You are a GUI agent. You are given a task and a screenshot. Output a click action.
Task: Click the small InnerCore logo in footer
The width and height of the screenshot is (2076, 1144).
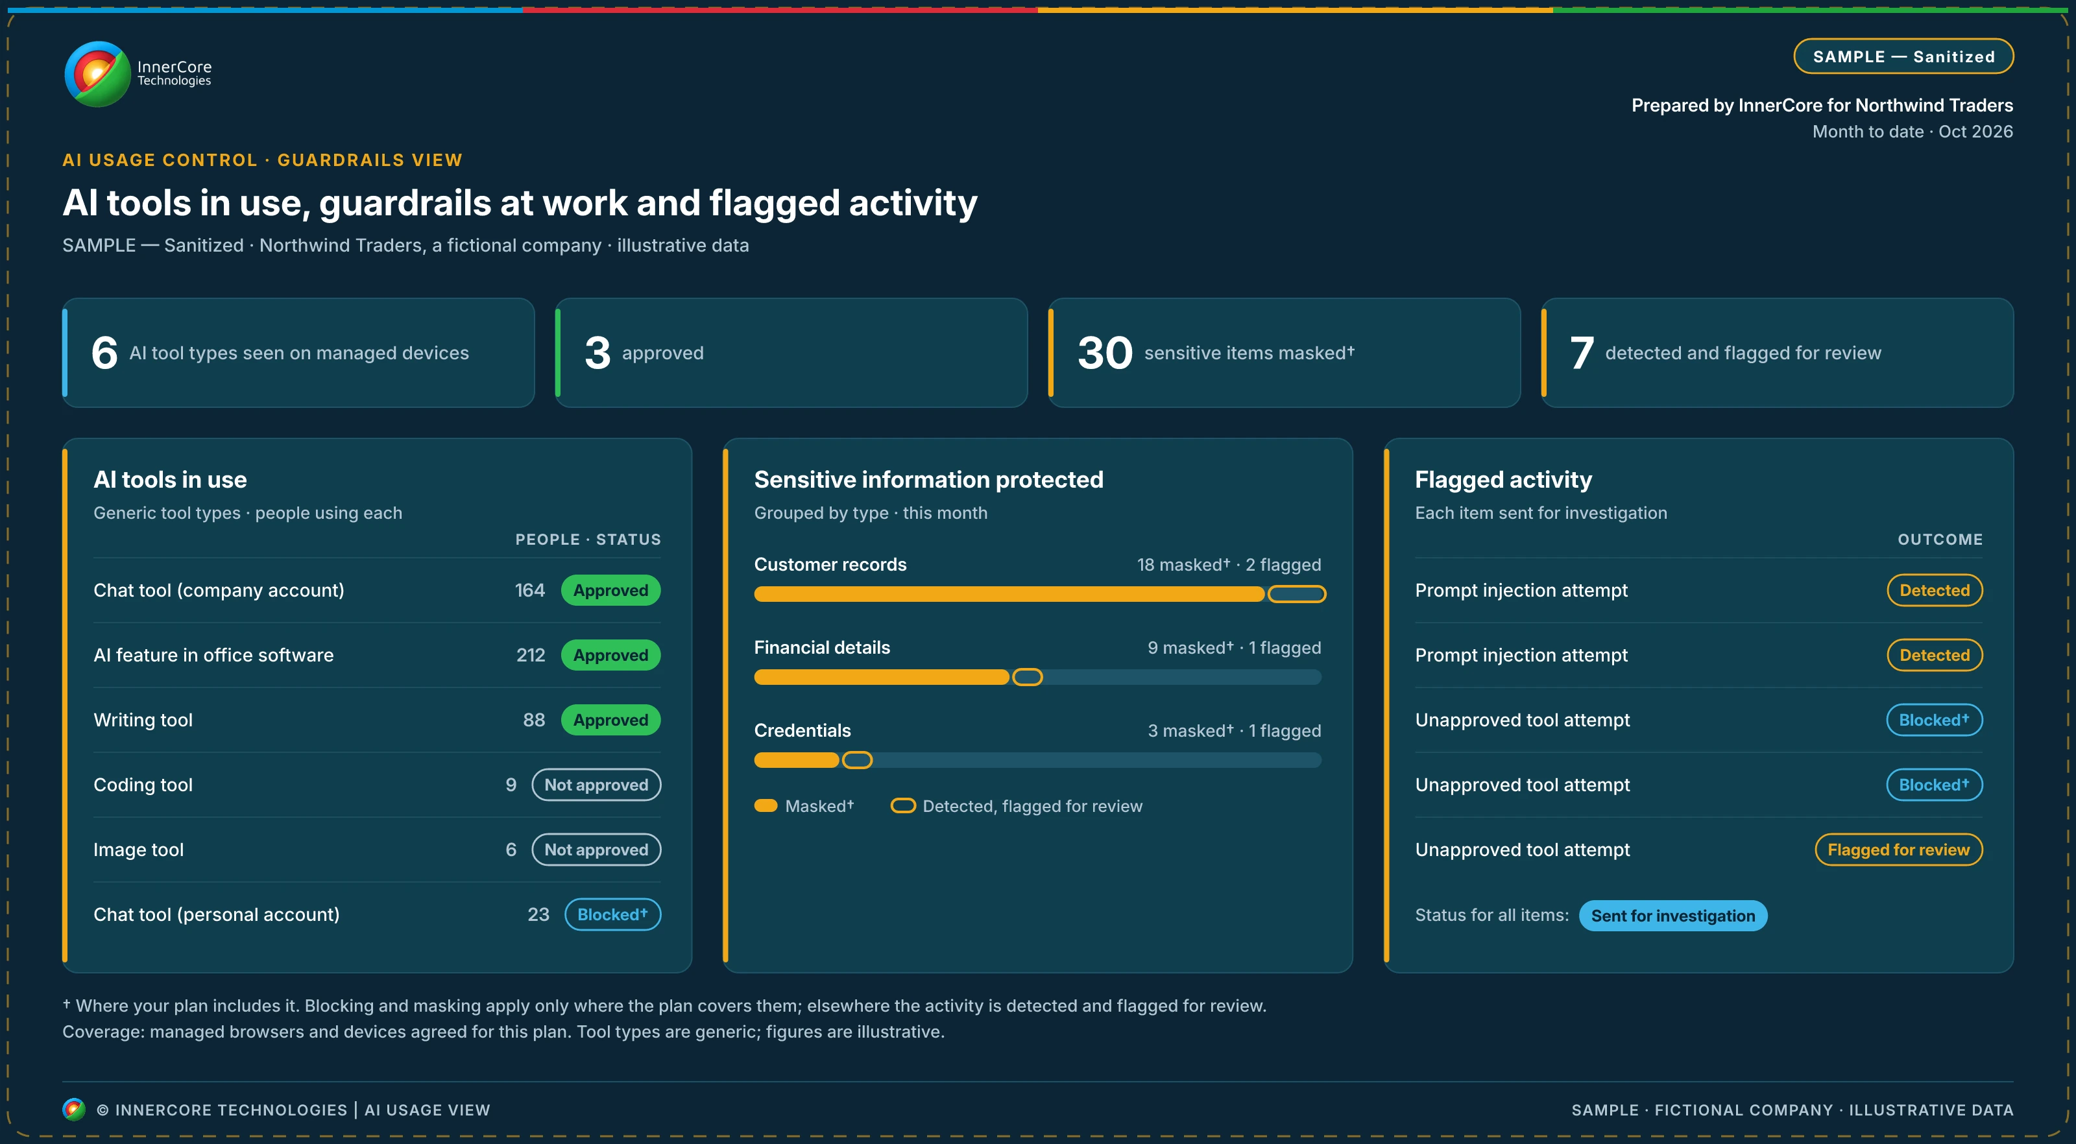pos(73,1110)
